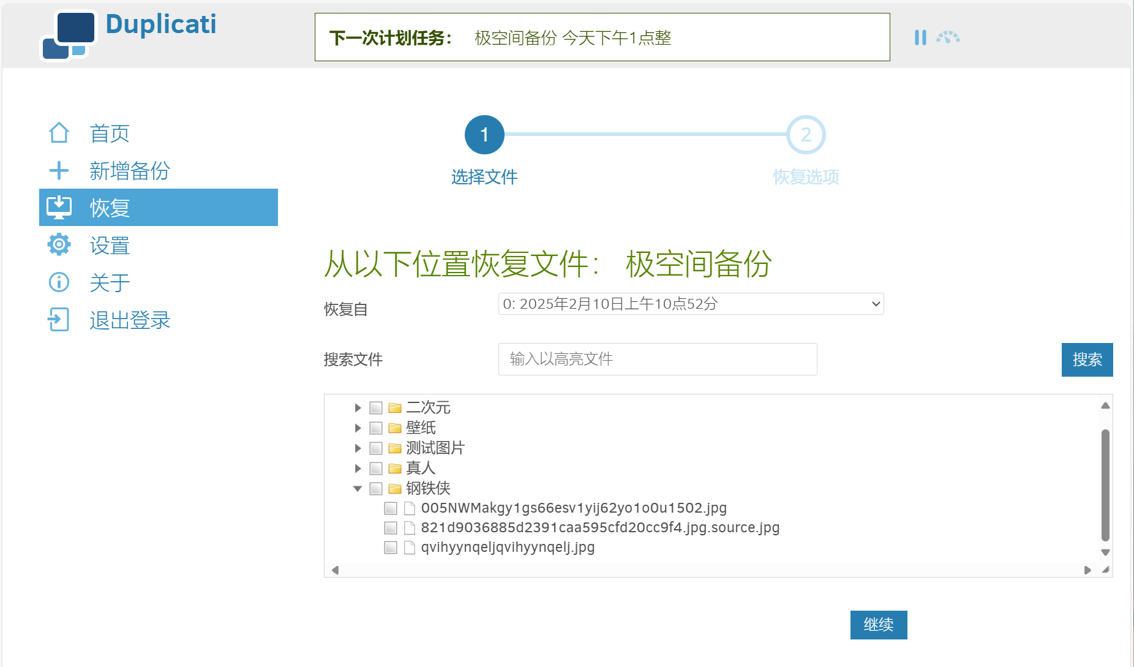Click the 恢复 restore icon

[59, 207]
